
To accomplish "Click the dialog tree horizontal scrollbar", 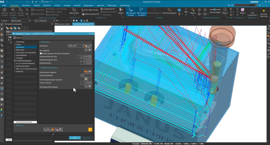I will click(25, 122).
